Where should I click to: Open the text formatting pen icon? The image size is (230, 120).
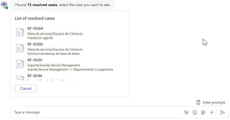[x=186, y=112]
